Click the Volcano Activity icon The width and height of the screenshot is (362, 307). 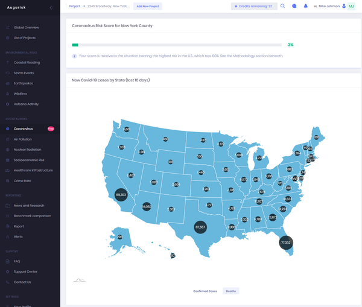pyautogui.click(x=8, y=104)
